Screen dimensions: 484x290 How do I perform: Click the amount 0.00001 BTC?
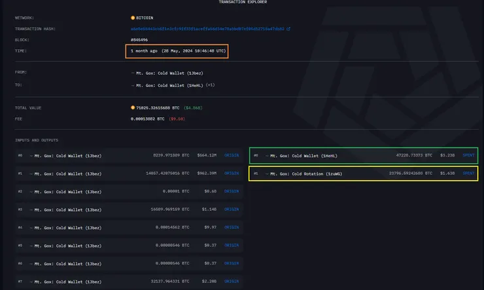click(176, 192)
